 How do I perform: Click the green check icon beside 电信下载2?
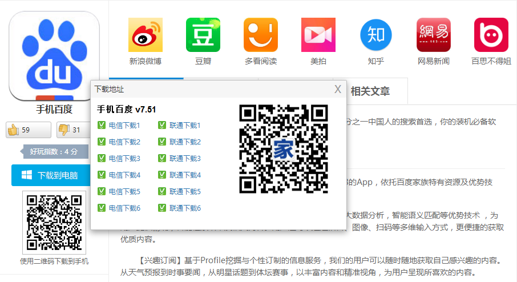[x=102, y=142]
